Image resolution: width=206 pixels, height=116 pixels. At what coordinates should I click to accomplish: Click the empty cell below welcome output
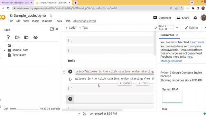[x=110, y=89]
